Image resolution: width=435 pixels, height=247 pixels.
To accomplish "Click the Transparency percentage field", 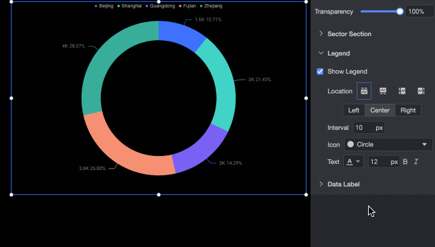I will point(420,11).
